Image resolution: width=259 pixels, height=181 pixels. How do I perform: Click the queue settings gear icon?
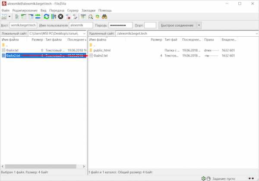(x=203, y=178)
